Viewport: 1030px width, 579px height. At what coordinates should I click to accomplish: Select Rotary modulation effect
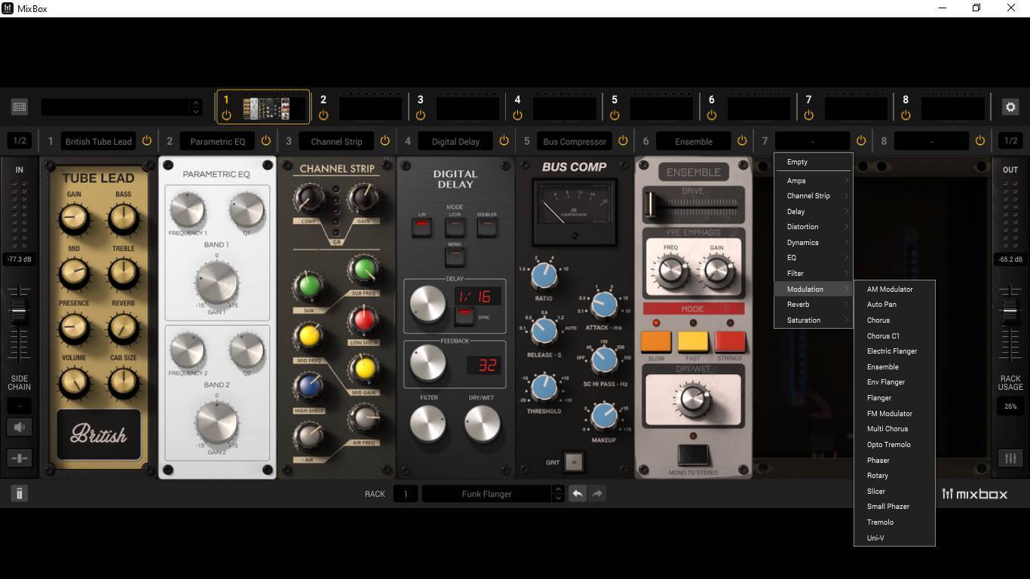click(x=894, y=476)
